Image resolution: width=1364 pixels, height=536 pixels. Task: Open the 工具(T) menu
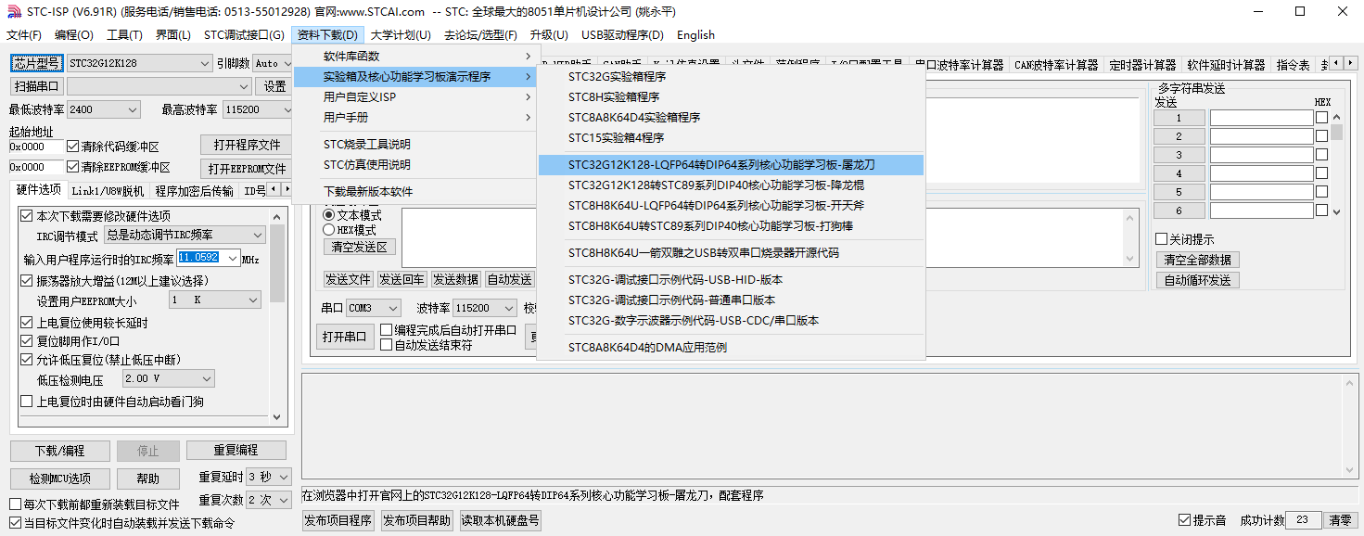point(124,35)
